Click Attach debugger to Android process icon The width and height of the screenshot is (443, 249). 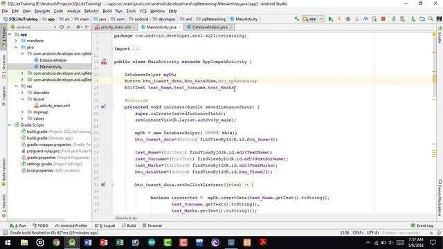[374, 19]
